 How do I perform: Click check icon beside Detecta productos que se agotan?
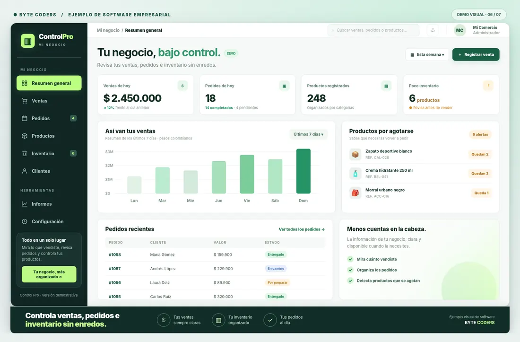click(350, 281)
